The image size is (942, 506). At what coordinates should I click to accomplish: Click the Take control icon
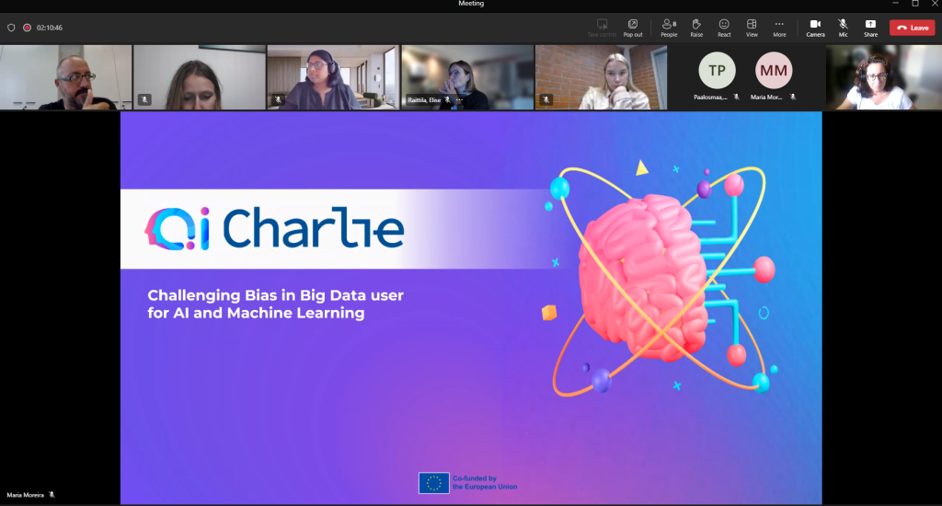602,26
